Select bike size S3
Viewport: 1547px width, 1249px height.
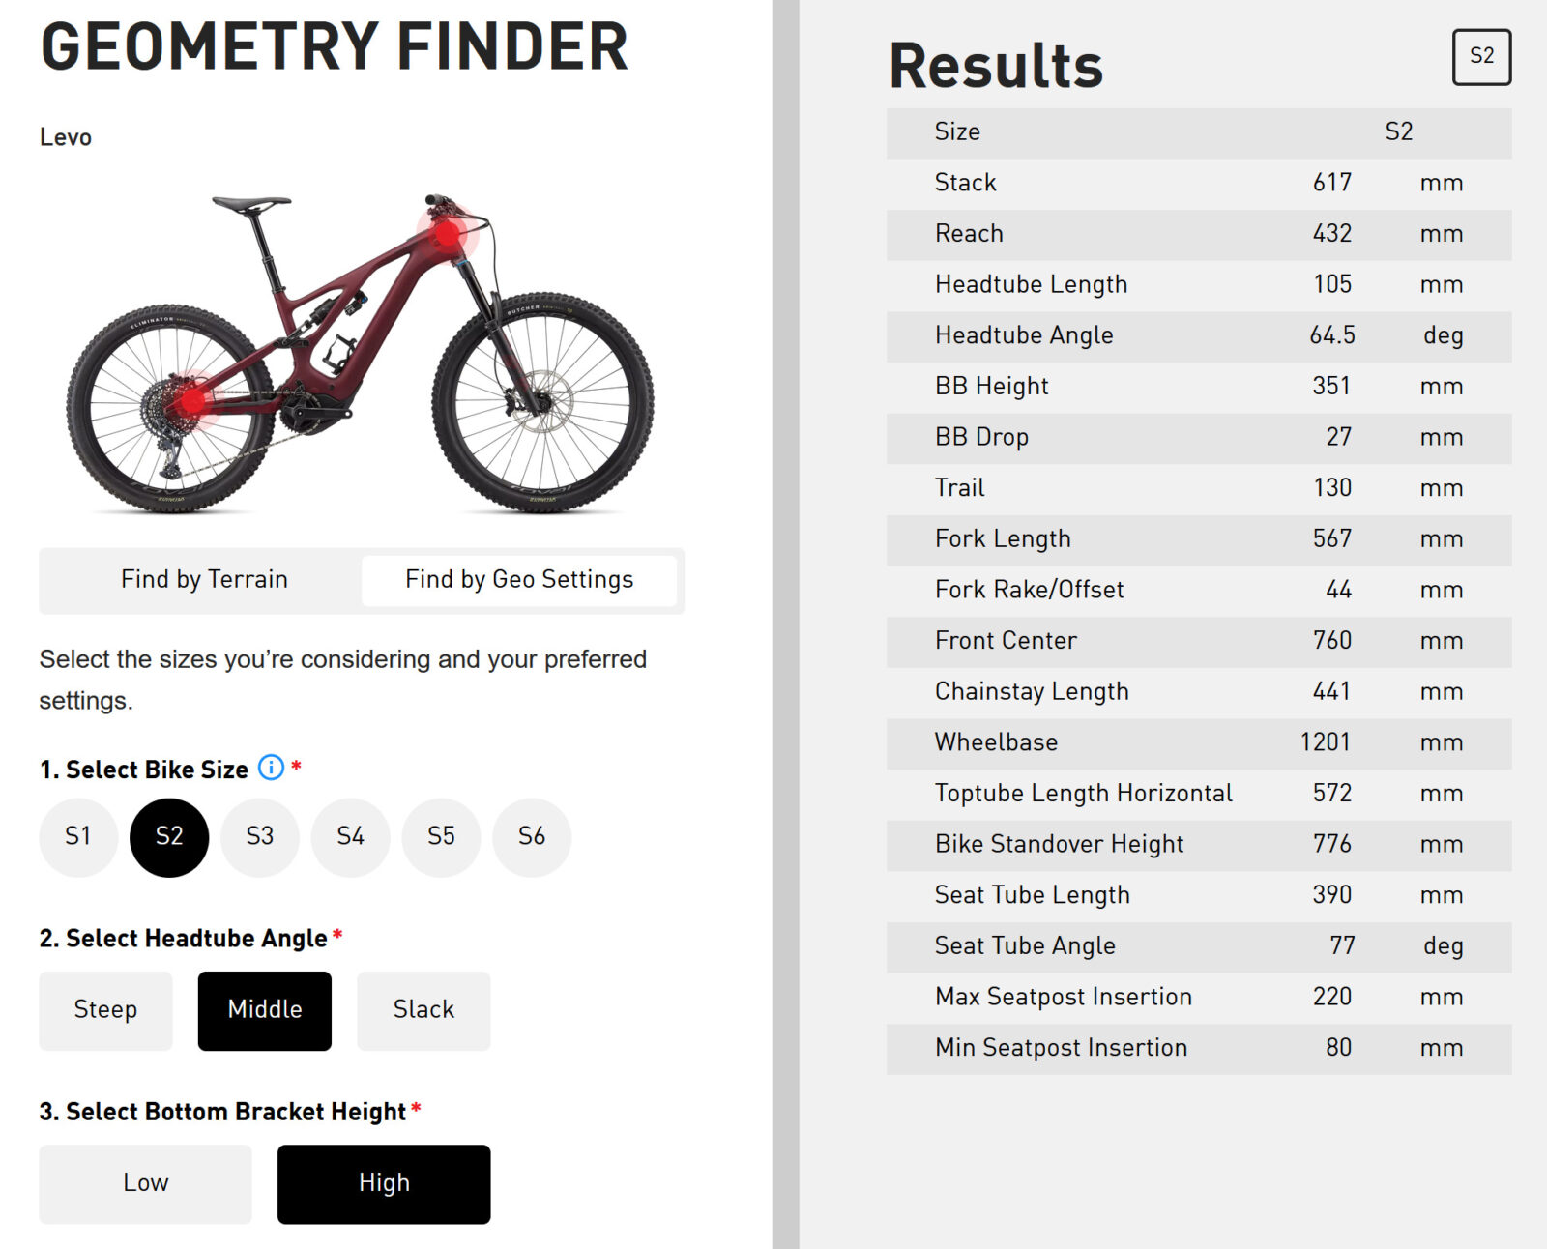click(260, 837)
